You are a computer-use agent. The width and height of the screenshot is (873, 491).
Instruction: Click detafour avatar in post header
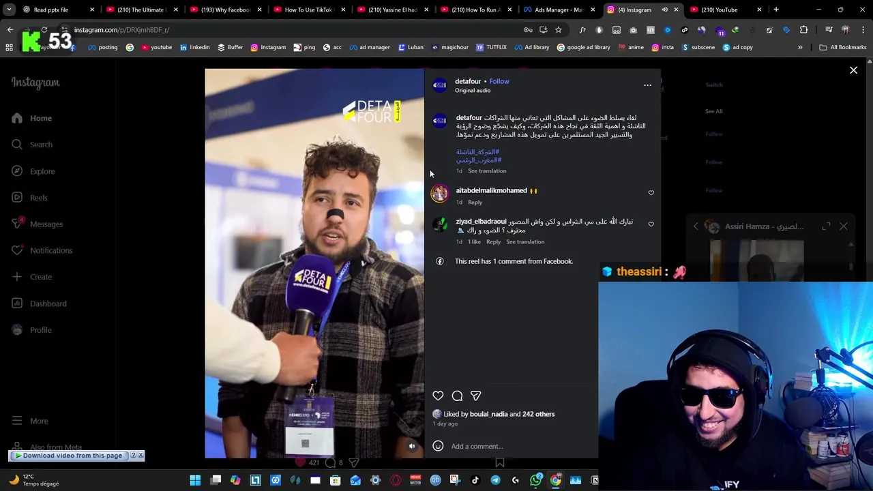[440, 85]
